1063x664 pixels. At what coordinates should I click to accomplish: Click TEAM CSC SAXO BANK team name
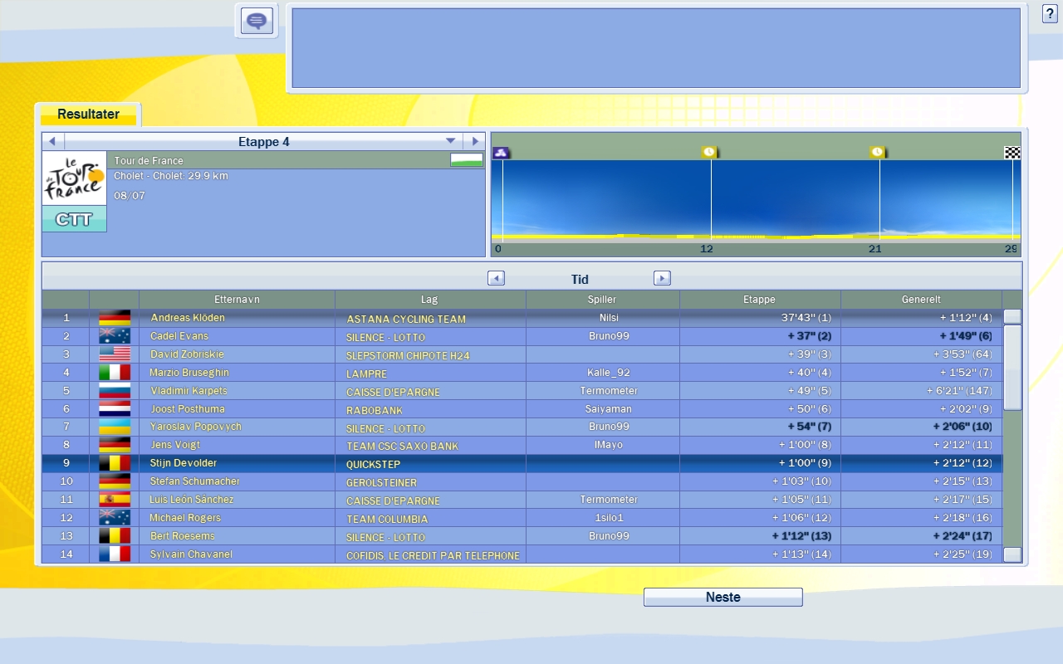coord(402,447)
